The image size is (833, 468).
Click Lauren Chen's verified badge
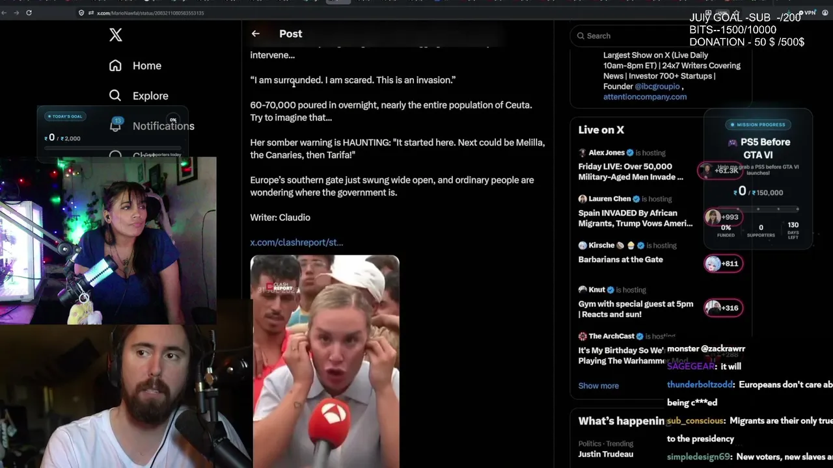[x=636, y=199]
